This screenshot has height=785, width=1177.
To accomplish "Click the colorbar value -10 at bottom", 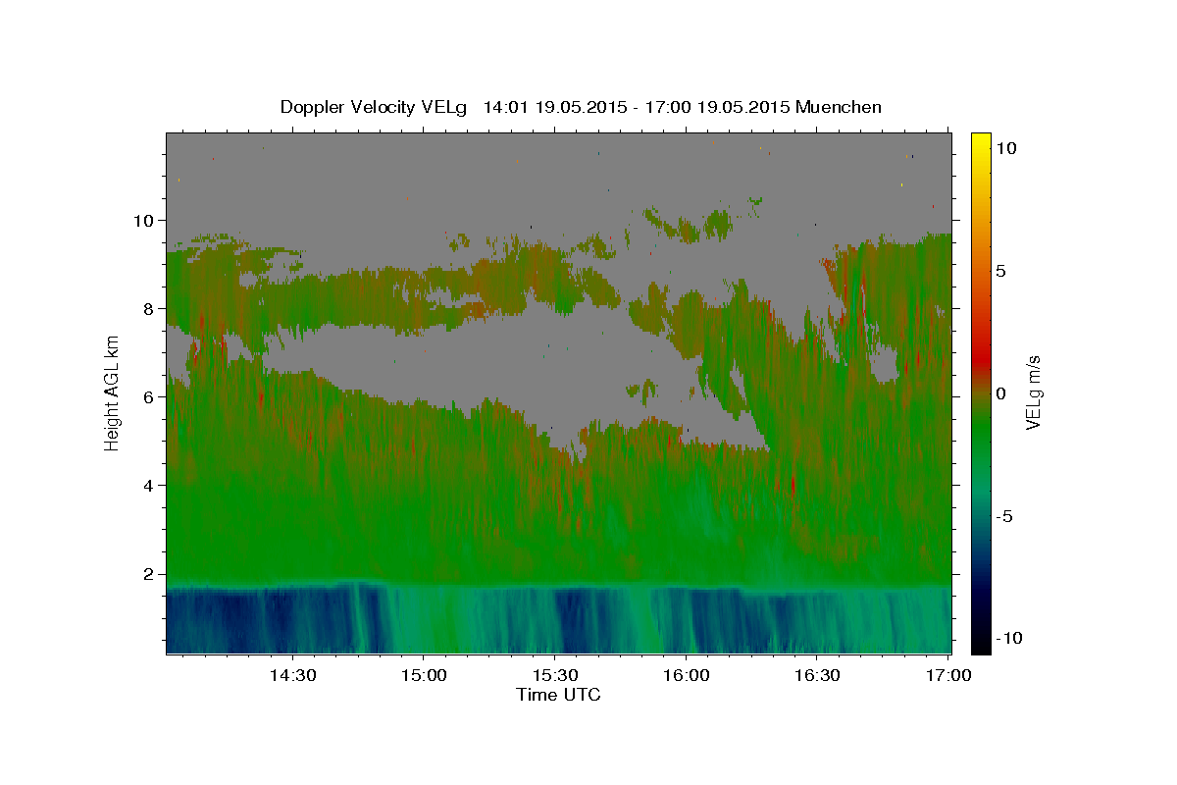I will (x=1008, y=639).
